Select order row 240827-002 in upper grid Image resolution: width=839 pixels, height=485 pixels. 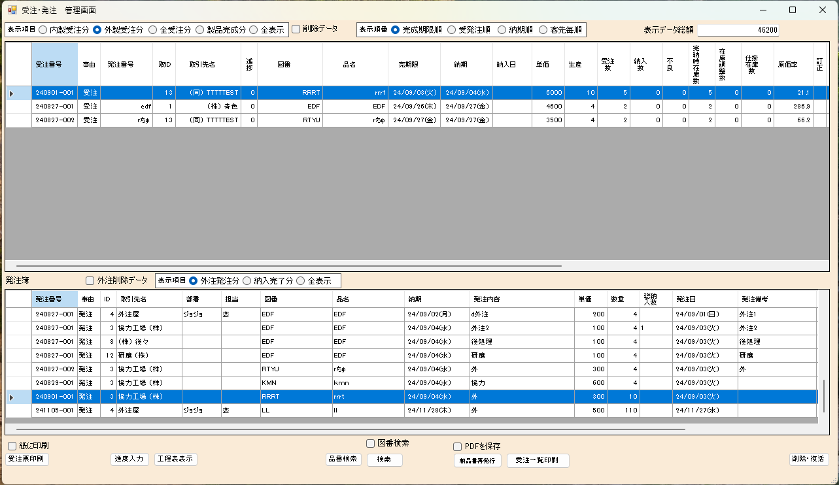[417, 120]
